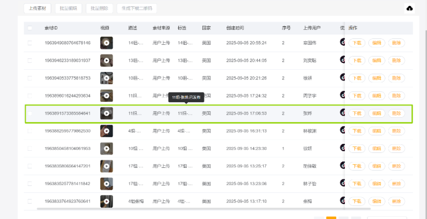The image size is (427, 219).
Task: Click 编辑 in the 17:24:32 row
Action: pyautogui.click(x=376, y=96)
